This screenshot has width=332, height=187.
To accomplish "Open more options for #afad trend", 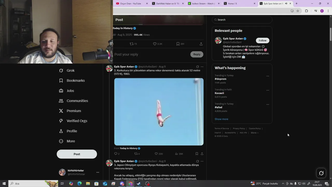I will (268, 105).
